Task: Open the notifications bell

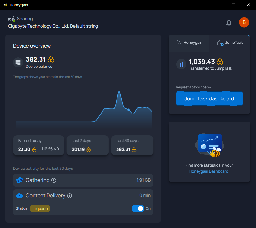Action: [229, 22]
